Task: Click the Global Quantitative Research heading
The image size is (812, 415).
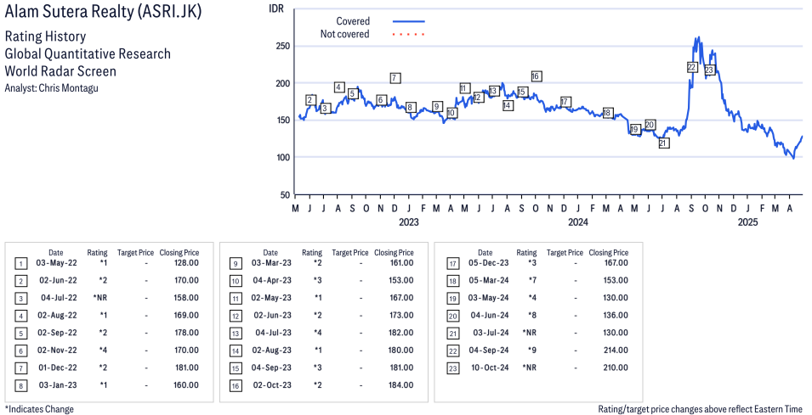Action: pyautogui.click(x=88, y=53)
